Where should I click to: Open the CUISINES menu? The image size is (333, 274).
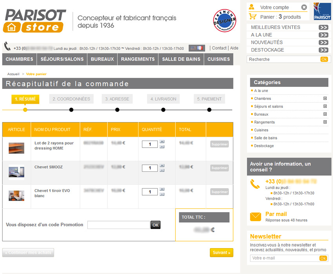(218, 59)
